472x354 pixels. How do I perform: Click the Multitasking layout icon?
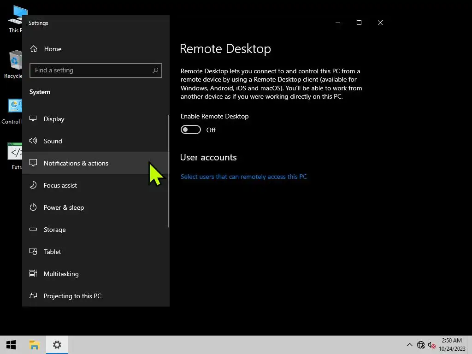coord(33,273)
